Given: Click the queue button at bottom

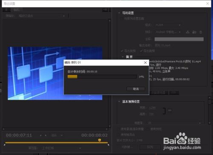Looking at the screenshot, I should [150, 147].
